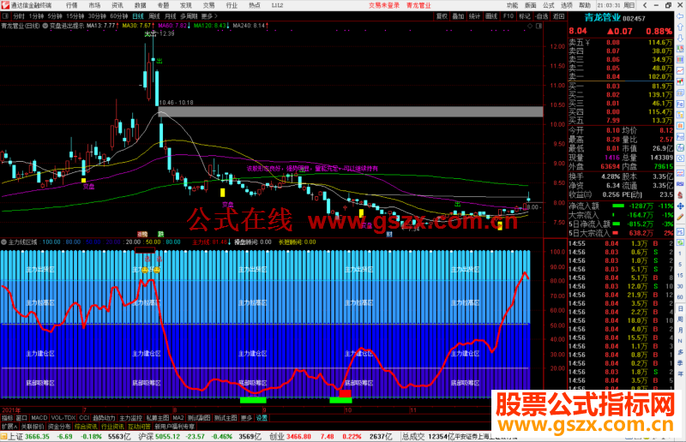Expand 更多 periods chevron
This screenshot has width=686, height=442.
click(x=209, y=16)
